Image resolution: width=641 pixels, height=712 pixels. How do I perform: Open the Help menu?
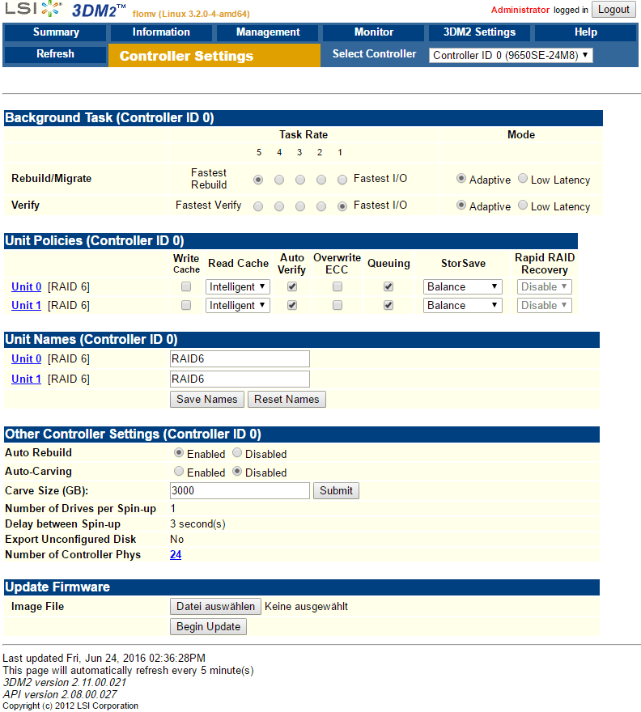586,32
